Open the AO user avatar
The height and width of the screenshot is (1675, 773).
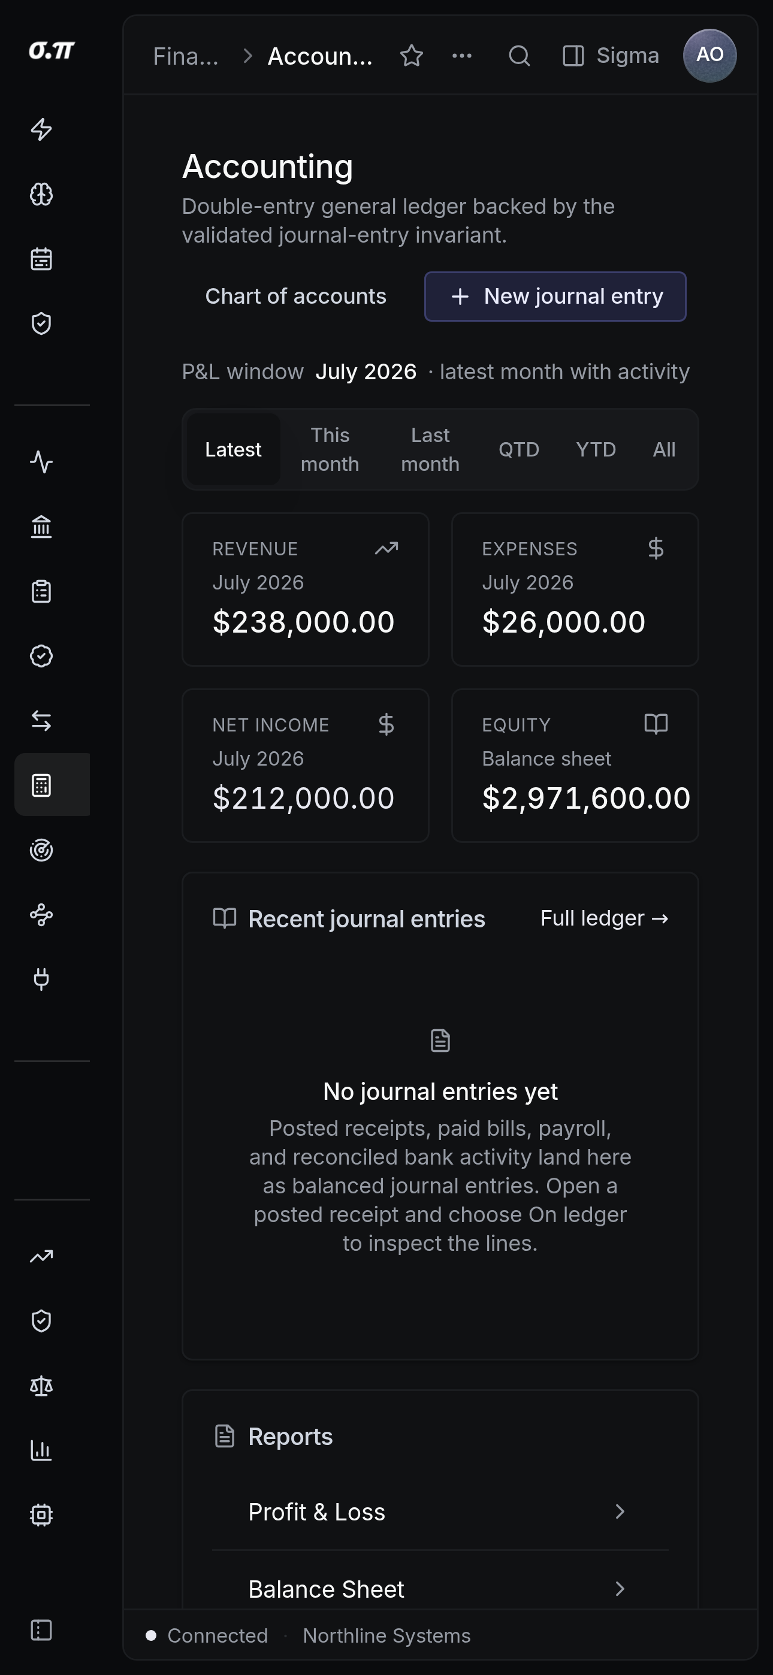[x=710, y=56]
